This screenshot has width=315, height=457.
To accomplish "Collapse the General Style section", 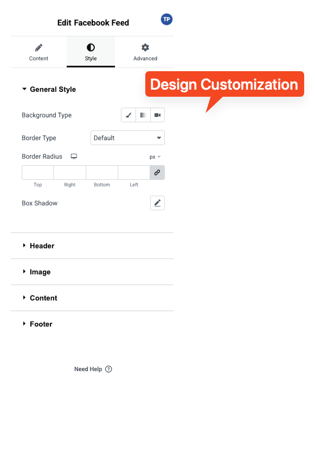I will (x=49, y=89).
